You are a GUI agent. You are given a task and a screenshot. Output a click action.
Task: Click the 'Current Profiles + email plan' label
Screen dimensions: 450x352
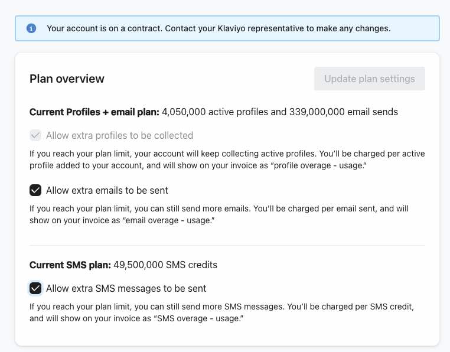94,112
